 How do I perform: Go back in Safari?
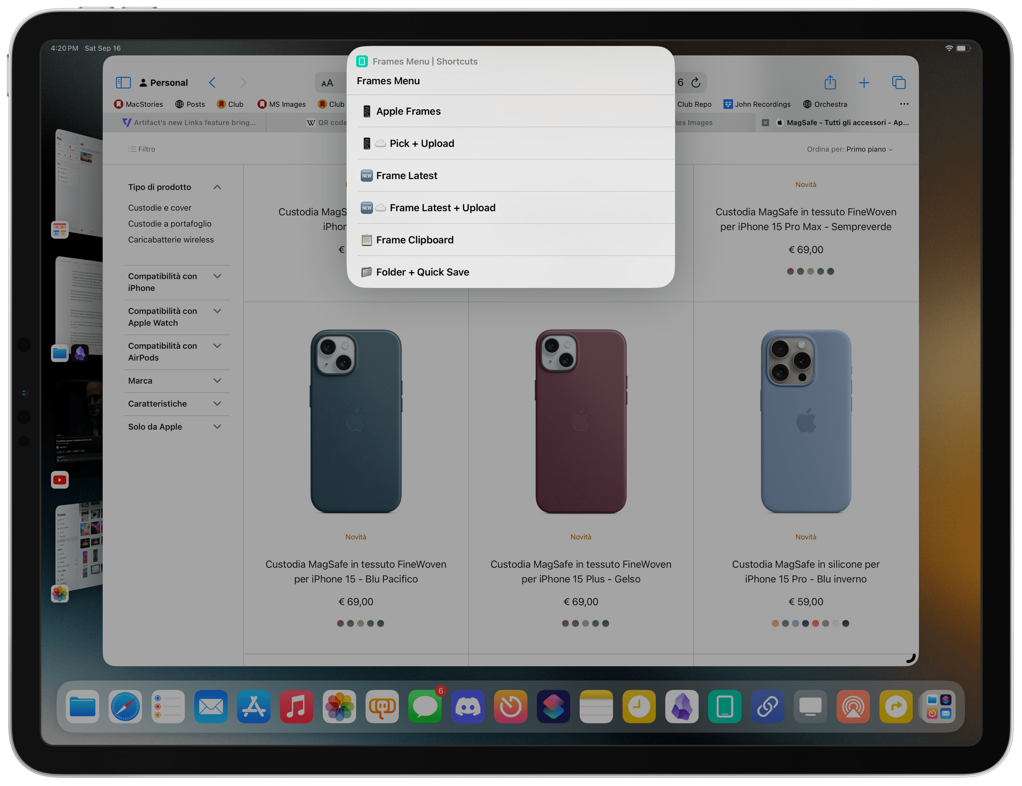(x=213, y=82)
